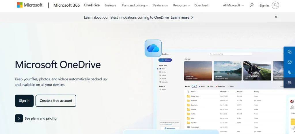The height and width of the screenshot is (134, 295).
Task: Click the Homework folder icon
Action: click(188, 101)
